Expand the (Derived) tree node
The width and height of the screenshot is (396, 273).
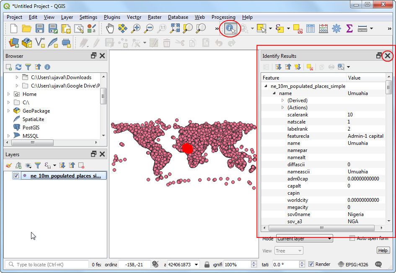click(282, 100)
